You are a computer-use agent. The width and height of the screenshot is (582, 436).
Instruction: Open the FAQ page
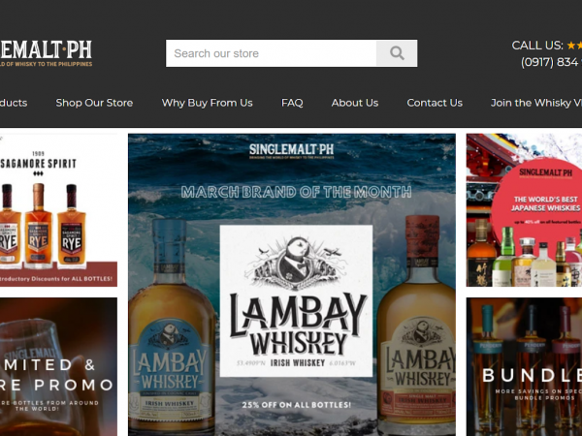(292, 103)
